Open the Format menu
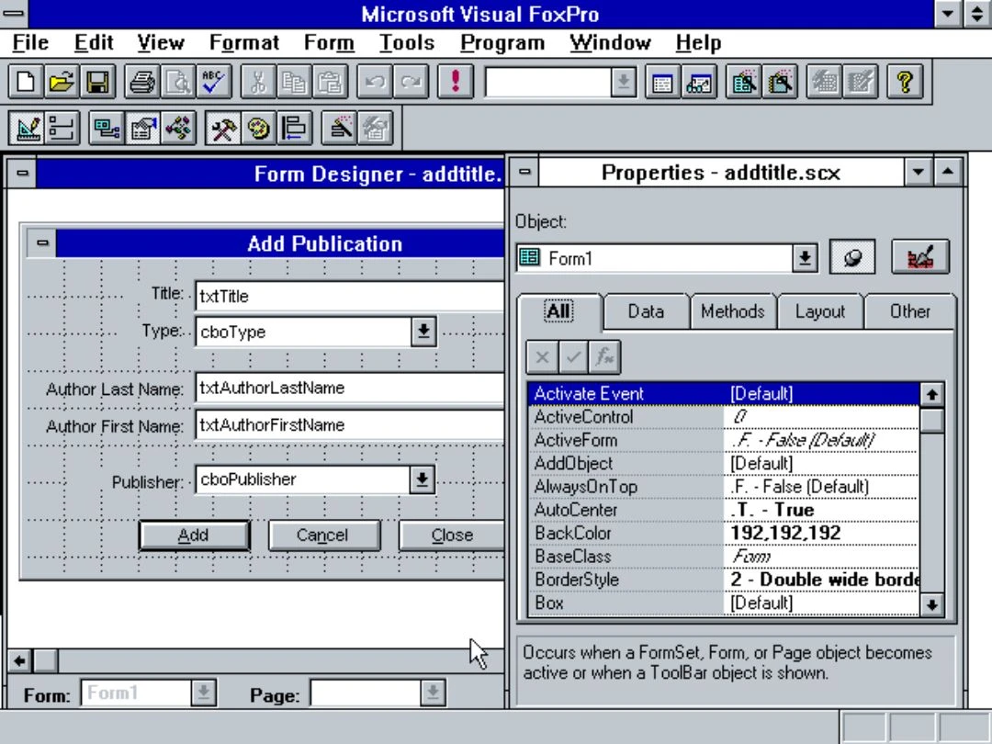Image resolution: width=992 pixels, height=744 pixels. [x=243, y=43]
